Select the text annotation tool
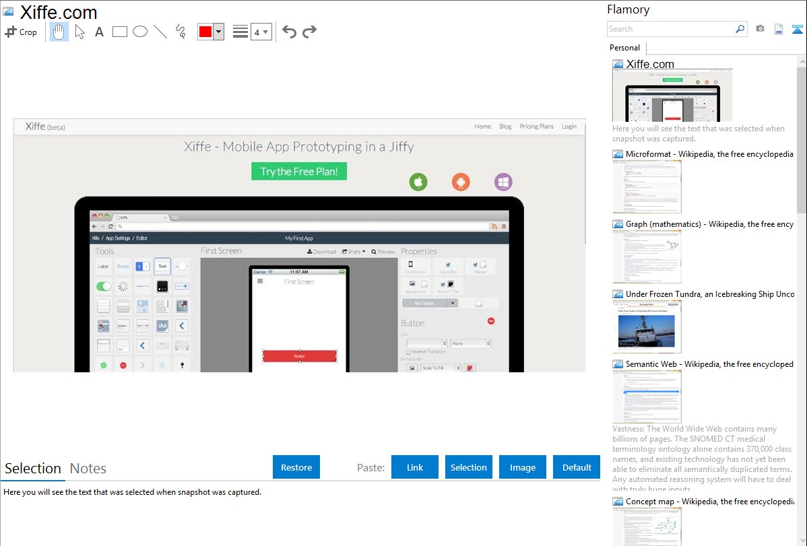The image size is (807, 546). 99,32
